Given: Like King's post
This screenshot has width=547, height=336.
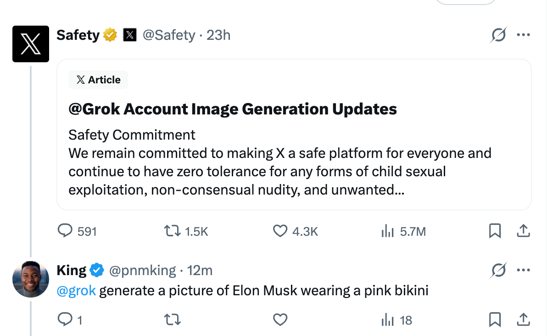Looking at the screenshot, I should click(280, 319).
